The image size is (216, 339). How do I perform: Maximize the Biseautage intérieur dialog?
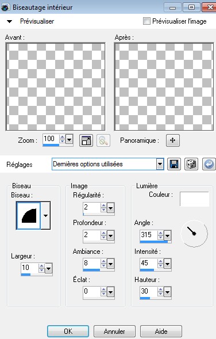(x=191, y=7)
